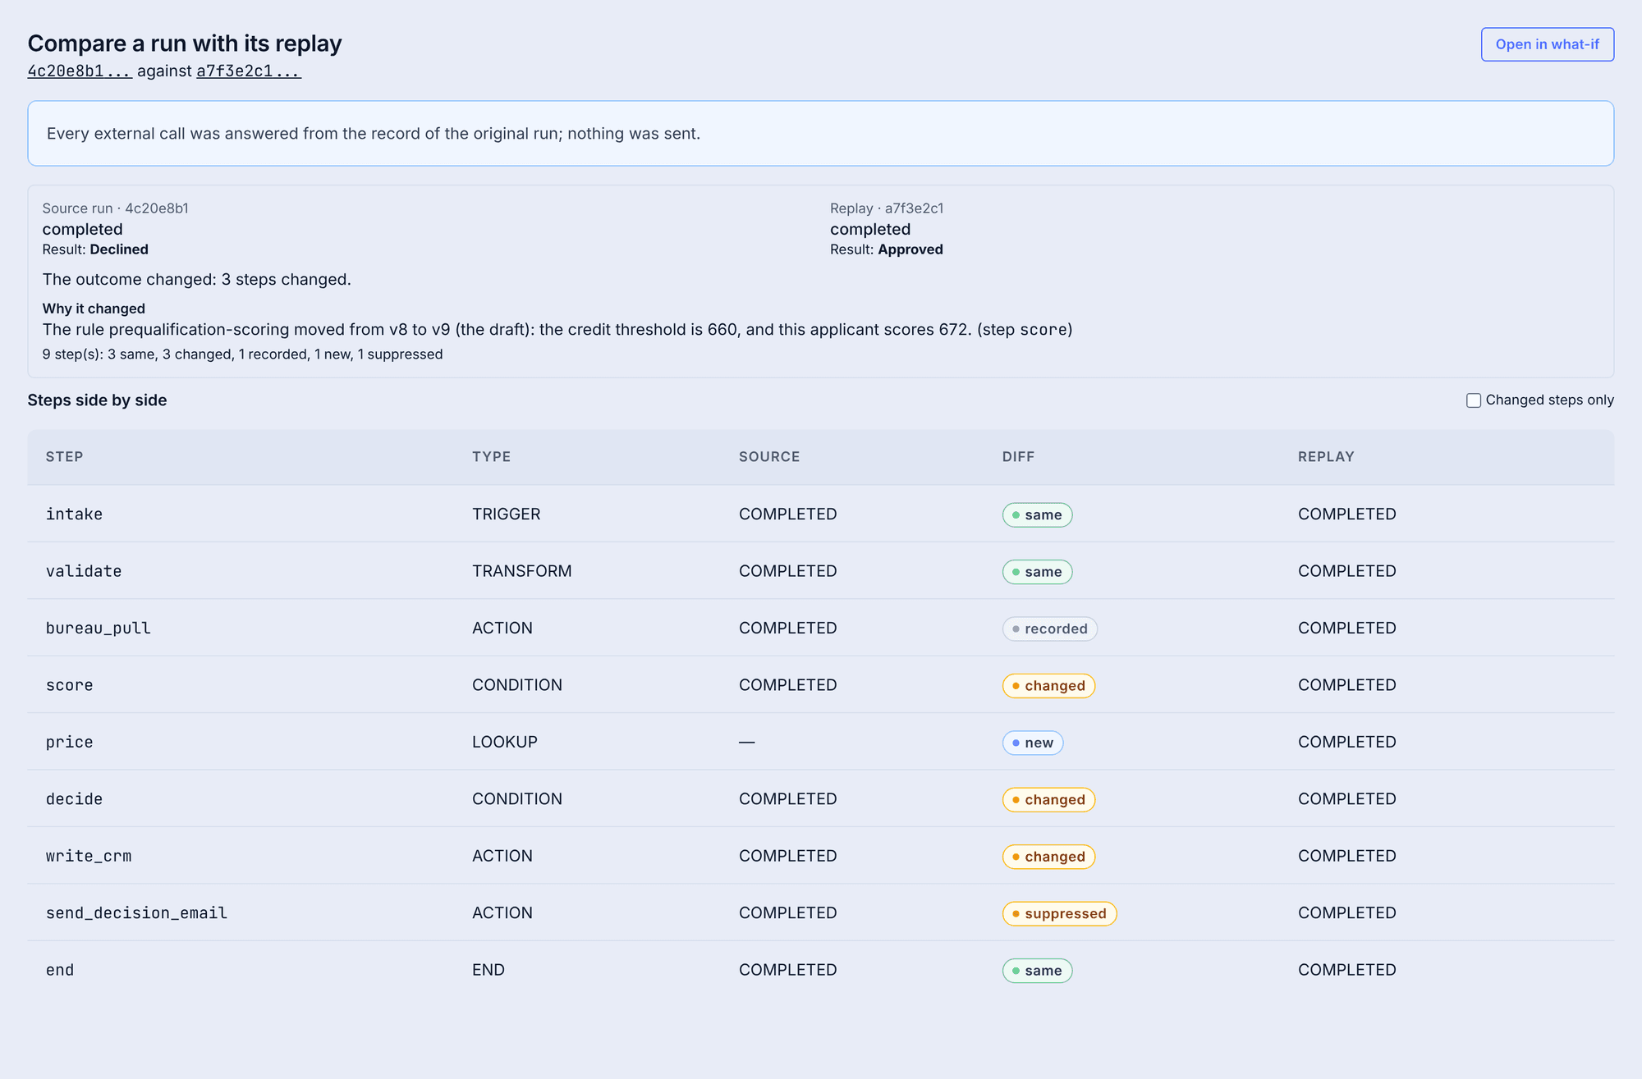The image size is (1642, 1079).
Task: Click the same badge in the end row
Action: 1037,971
